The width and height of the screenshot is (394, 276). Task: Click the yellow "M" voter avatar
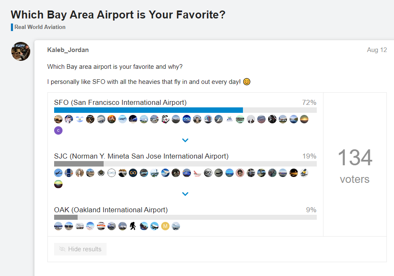[165, 226]
